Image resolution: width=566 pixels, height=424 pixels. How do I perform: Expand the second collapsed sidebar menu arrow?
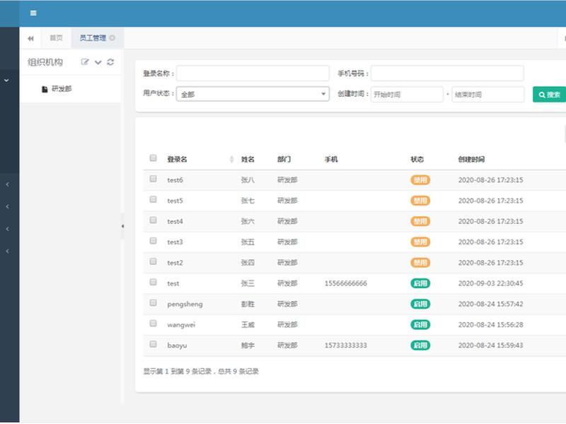pos(8,206)
